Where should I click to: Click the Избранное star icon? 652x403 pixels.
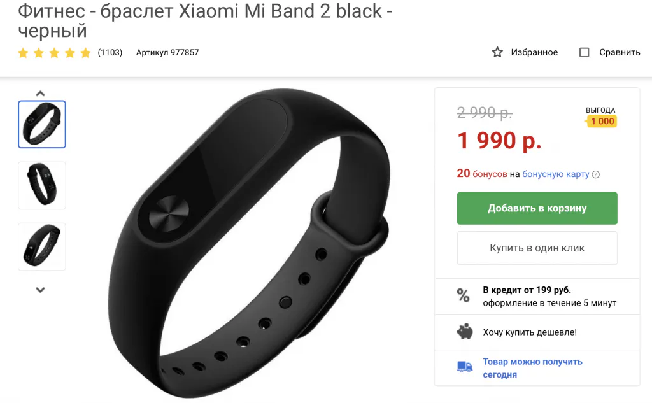pos(497,52)
